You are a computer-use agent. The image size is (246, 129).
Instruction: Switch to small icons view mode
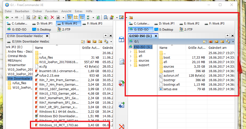(x=76, y=17)
